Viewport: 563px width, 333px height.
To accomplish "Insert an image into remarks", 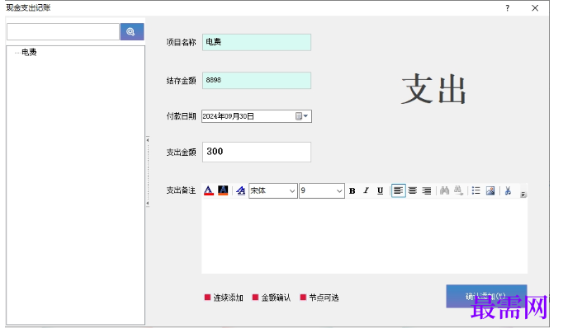I will click(x=490, y=190).
